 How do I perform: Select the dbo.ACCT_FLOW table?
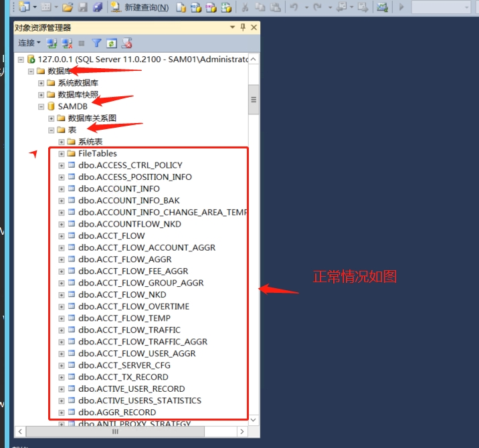(x=111, y=235)
